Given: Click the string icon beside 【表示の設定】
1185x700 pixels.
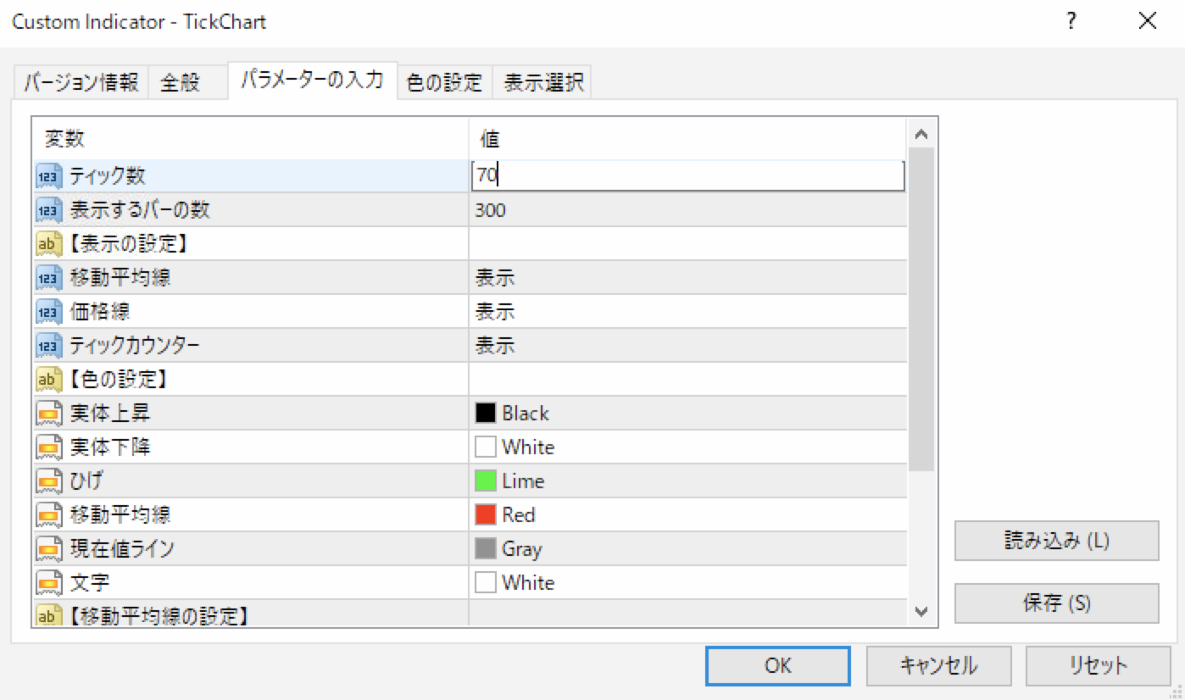Looking at the screenshot, I should [x=49, y=244].
